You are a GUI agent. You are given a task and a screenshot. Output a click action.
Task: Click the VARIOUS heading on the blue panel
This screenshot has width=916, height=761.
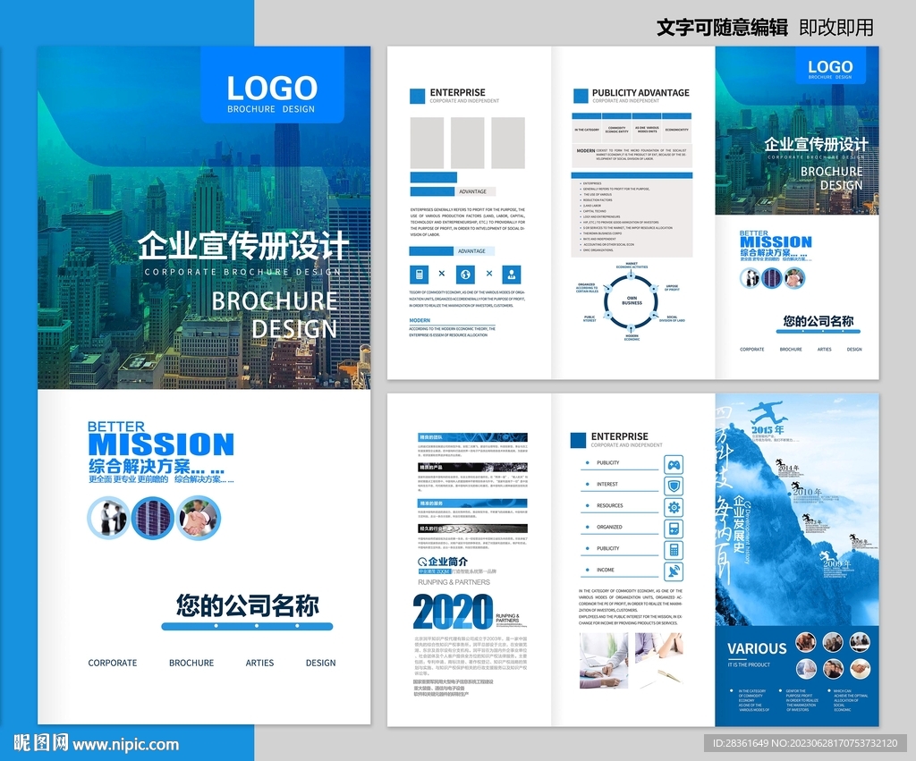(x=757, y=648)
